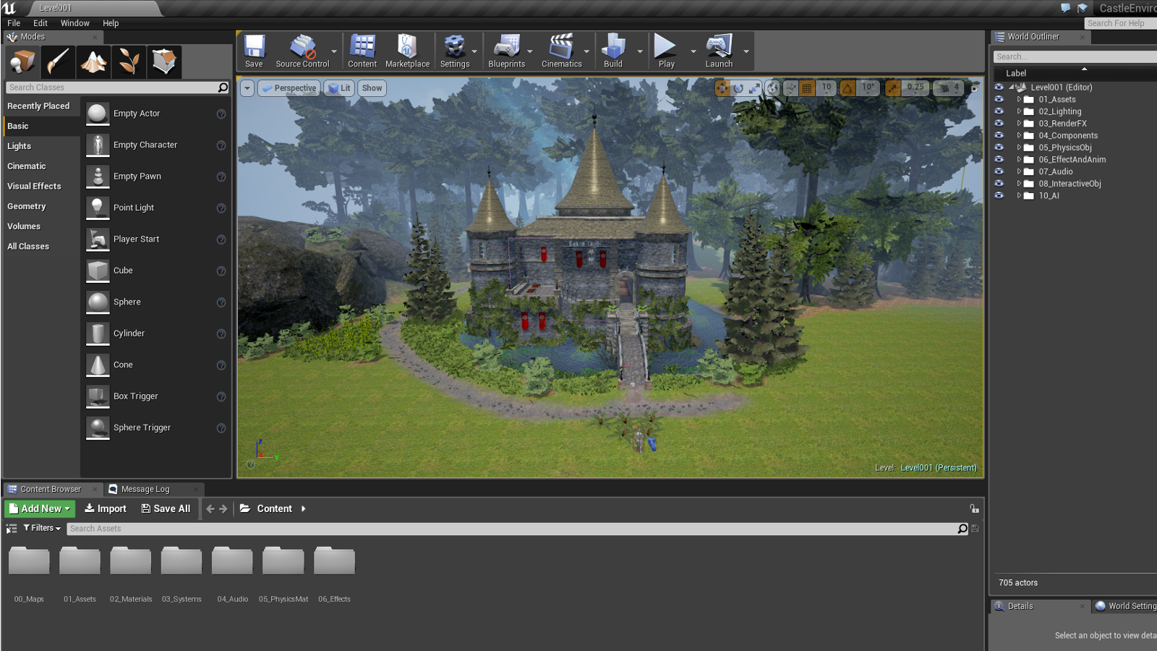
Task: Select the Landscape mode icon
Action: 93,61
